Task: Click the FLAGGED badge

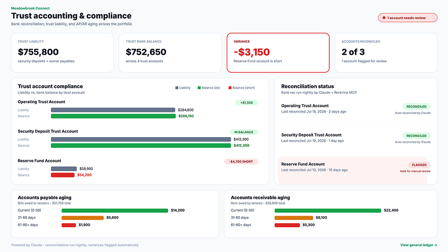Action: [x=419, y=165]
